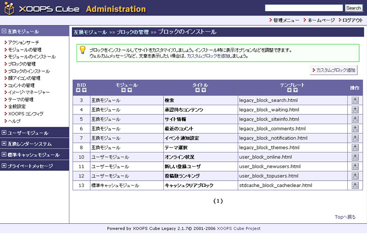Open モジュールのインストール in sidebar
Screen dimensions: 367x238
coord(32,57)
